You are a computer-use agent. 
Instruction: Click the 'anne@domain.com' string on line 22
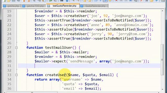click(x=132, y=25)
